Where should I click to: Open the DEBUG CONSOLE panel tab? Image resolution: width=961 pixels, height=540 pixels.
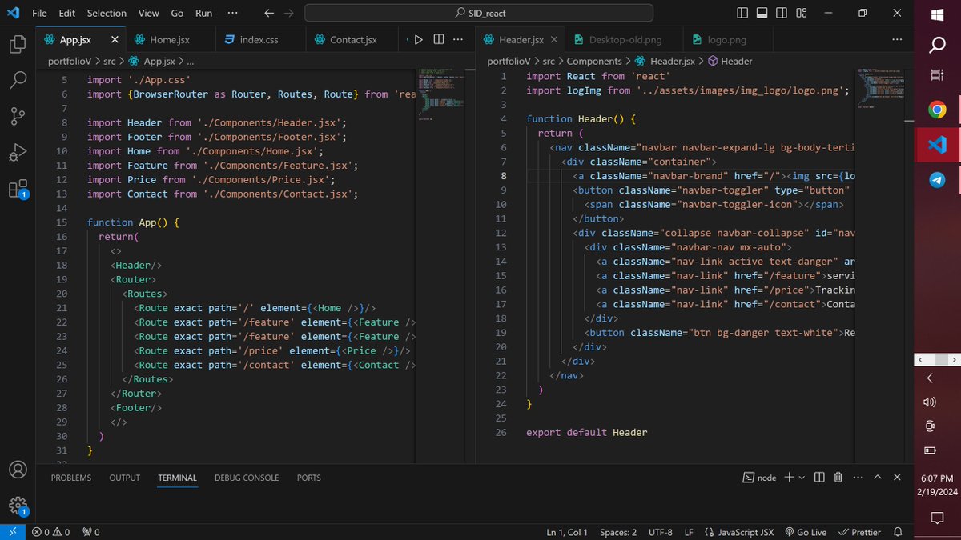point(247,478)
